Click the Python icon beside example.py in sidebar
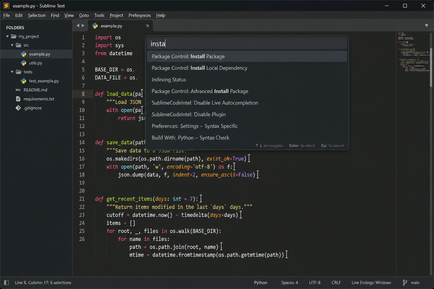Screen dimensions: 434x289 tap(24, 54)
